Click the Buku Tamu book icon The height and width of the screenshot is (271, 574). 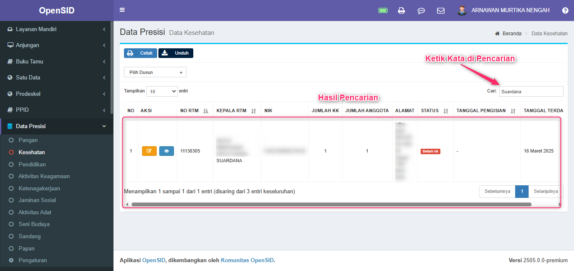coord(10,61)
